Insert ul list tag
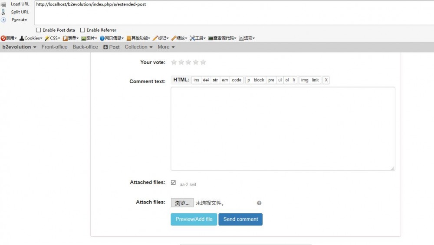Viewport: 434px width, 245px height. click(x=280, y=80)
